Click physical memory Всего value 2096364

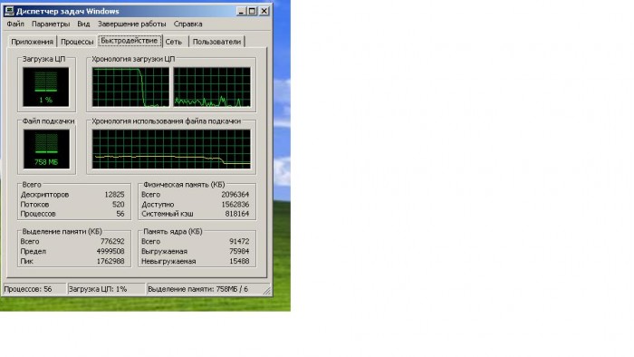(x=235, y=195)
